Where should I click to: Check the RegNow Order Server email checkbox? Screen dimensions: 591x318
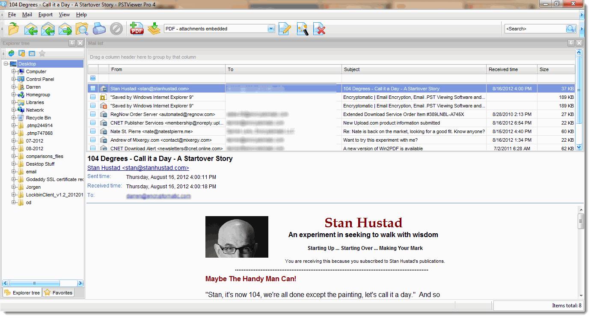93,114
